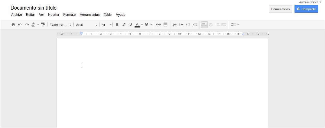Click the Print icon in toolbar
325x128 pixels.
click(x=13, y=25)
